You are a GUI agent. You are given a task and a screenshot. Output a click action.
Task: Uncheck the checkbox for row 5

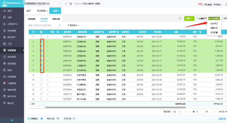tap(41, 56)
